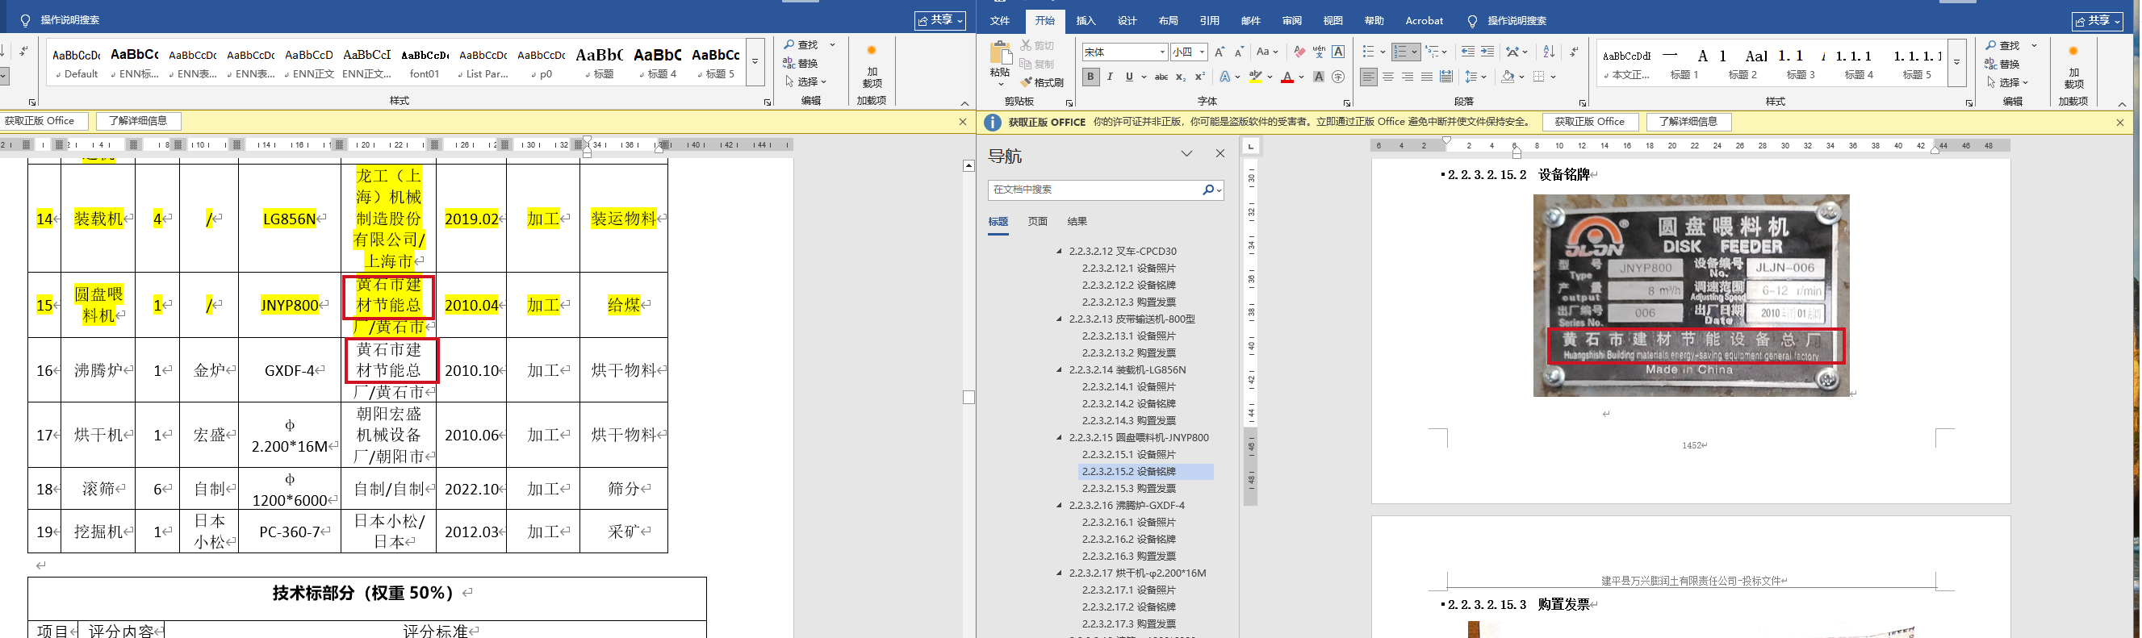Click the 在文档中搜索 navigation search box
This screenshot has width=2142, height=638.
tap(1094, 190)
